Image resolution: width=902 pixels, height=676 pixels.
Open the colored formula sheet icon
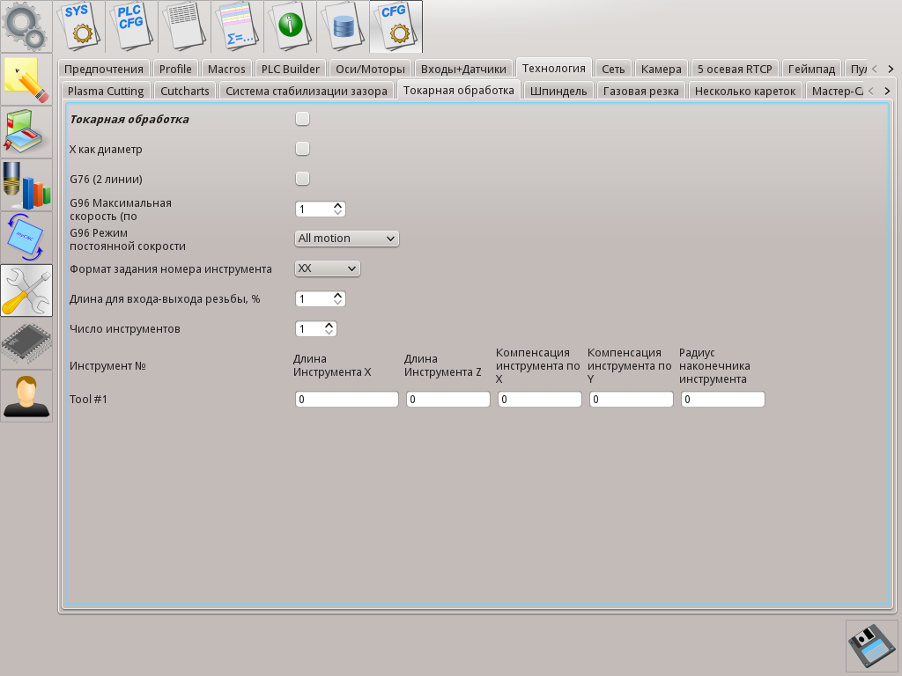click(238, 26)
